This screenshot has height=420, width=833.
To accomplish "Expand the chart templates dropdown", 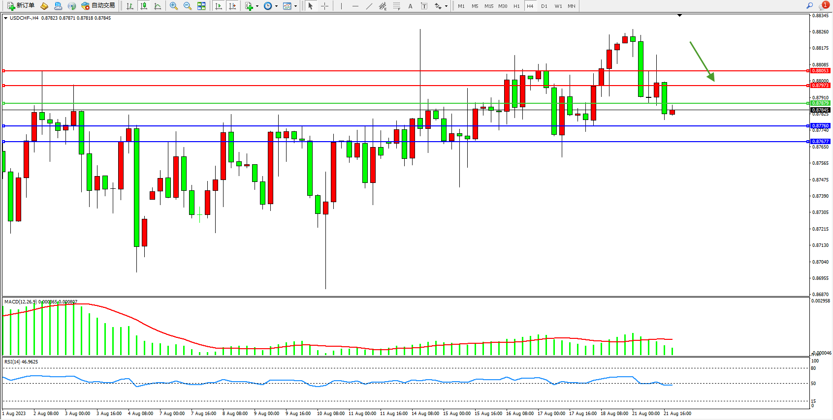I will (x=289, y=6).
